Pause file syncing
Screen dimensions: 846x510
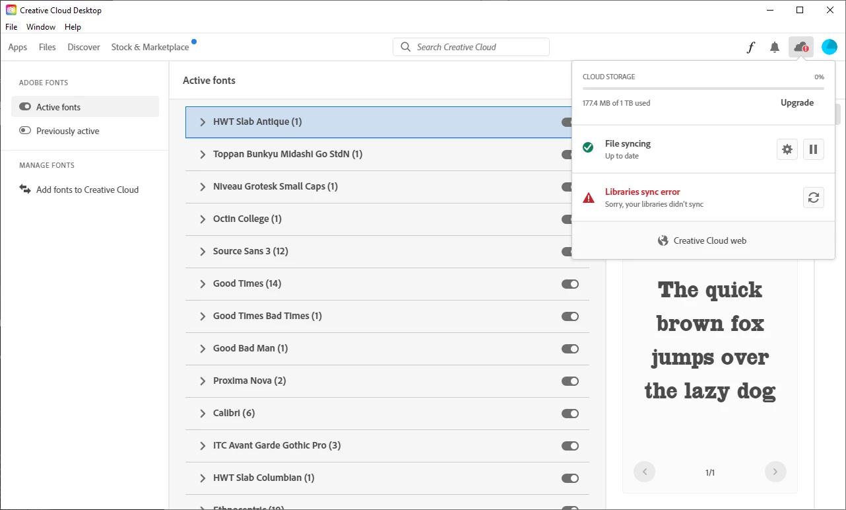tap(814, 149)
